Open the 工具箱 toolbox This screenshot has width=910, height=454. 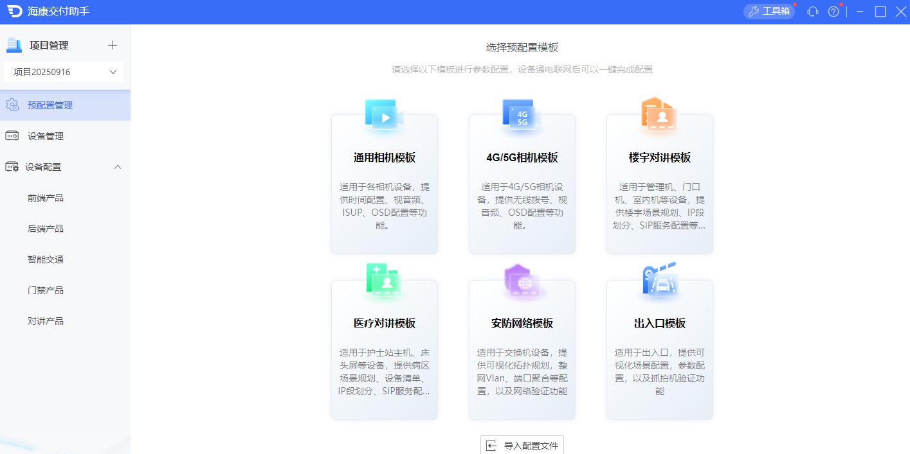click(x=769, y=11)
